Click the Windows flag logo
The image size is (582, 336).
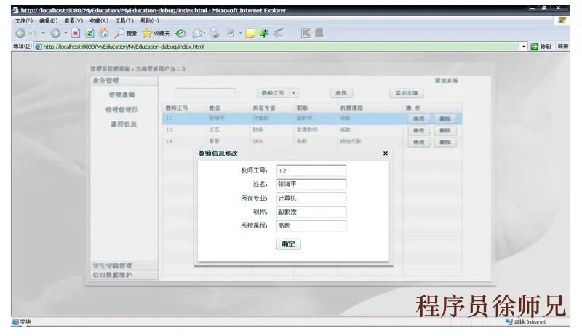[562, 20]
